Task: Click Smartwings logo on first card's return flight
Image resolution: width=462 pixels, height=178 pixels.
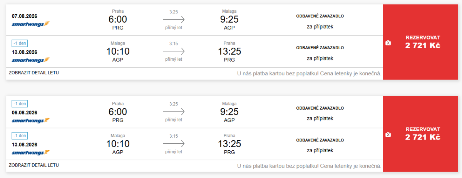Action: click(30, 60)
